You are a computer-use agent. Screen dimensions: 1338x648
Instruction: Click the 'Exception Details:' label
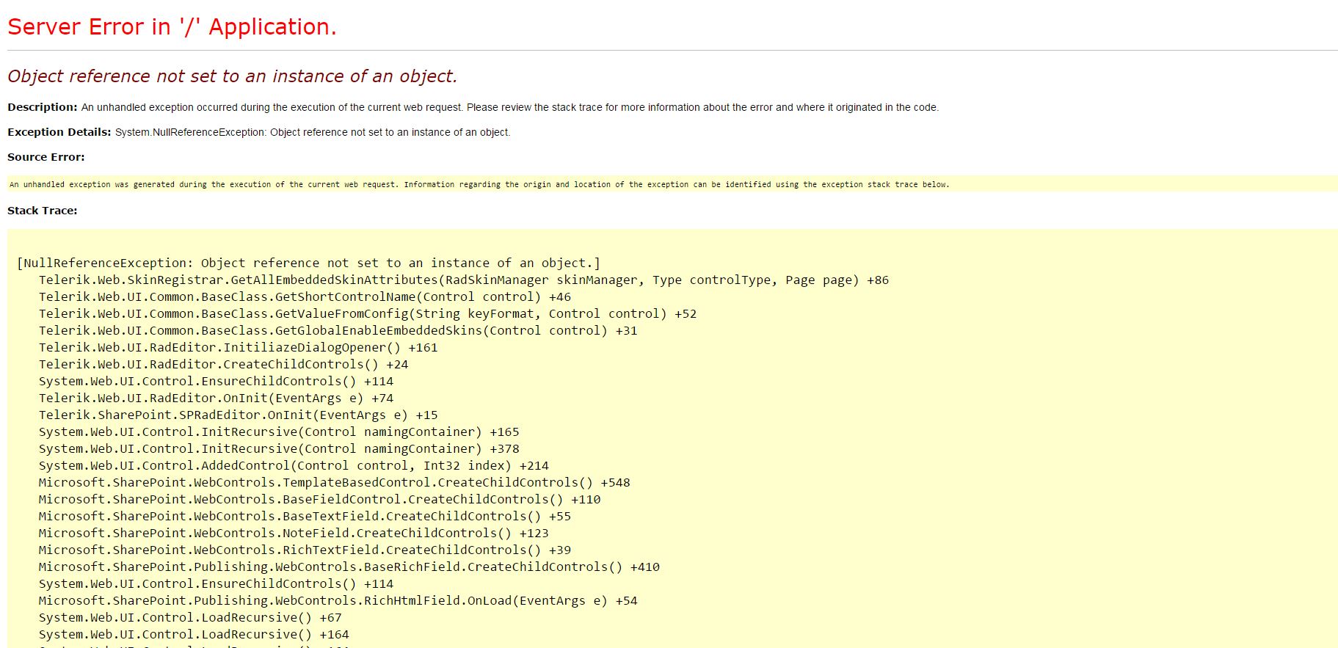pos(59,132)
